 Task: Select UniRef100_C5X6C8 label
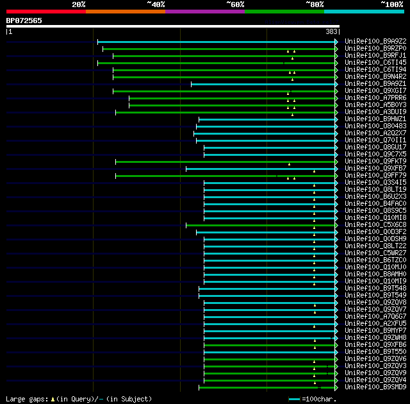pos(375,225)
